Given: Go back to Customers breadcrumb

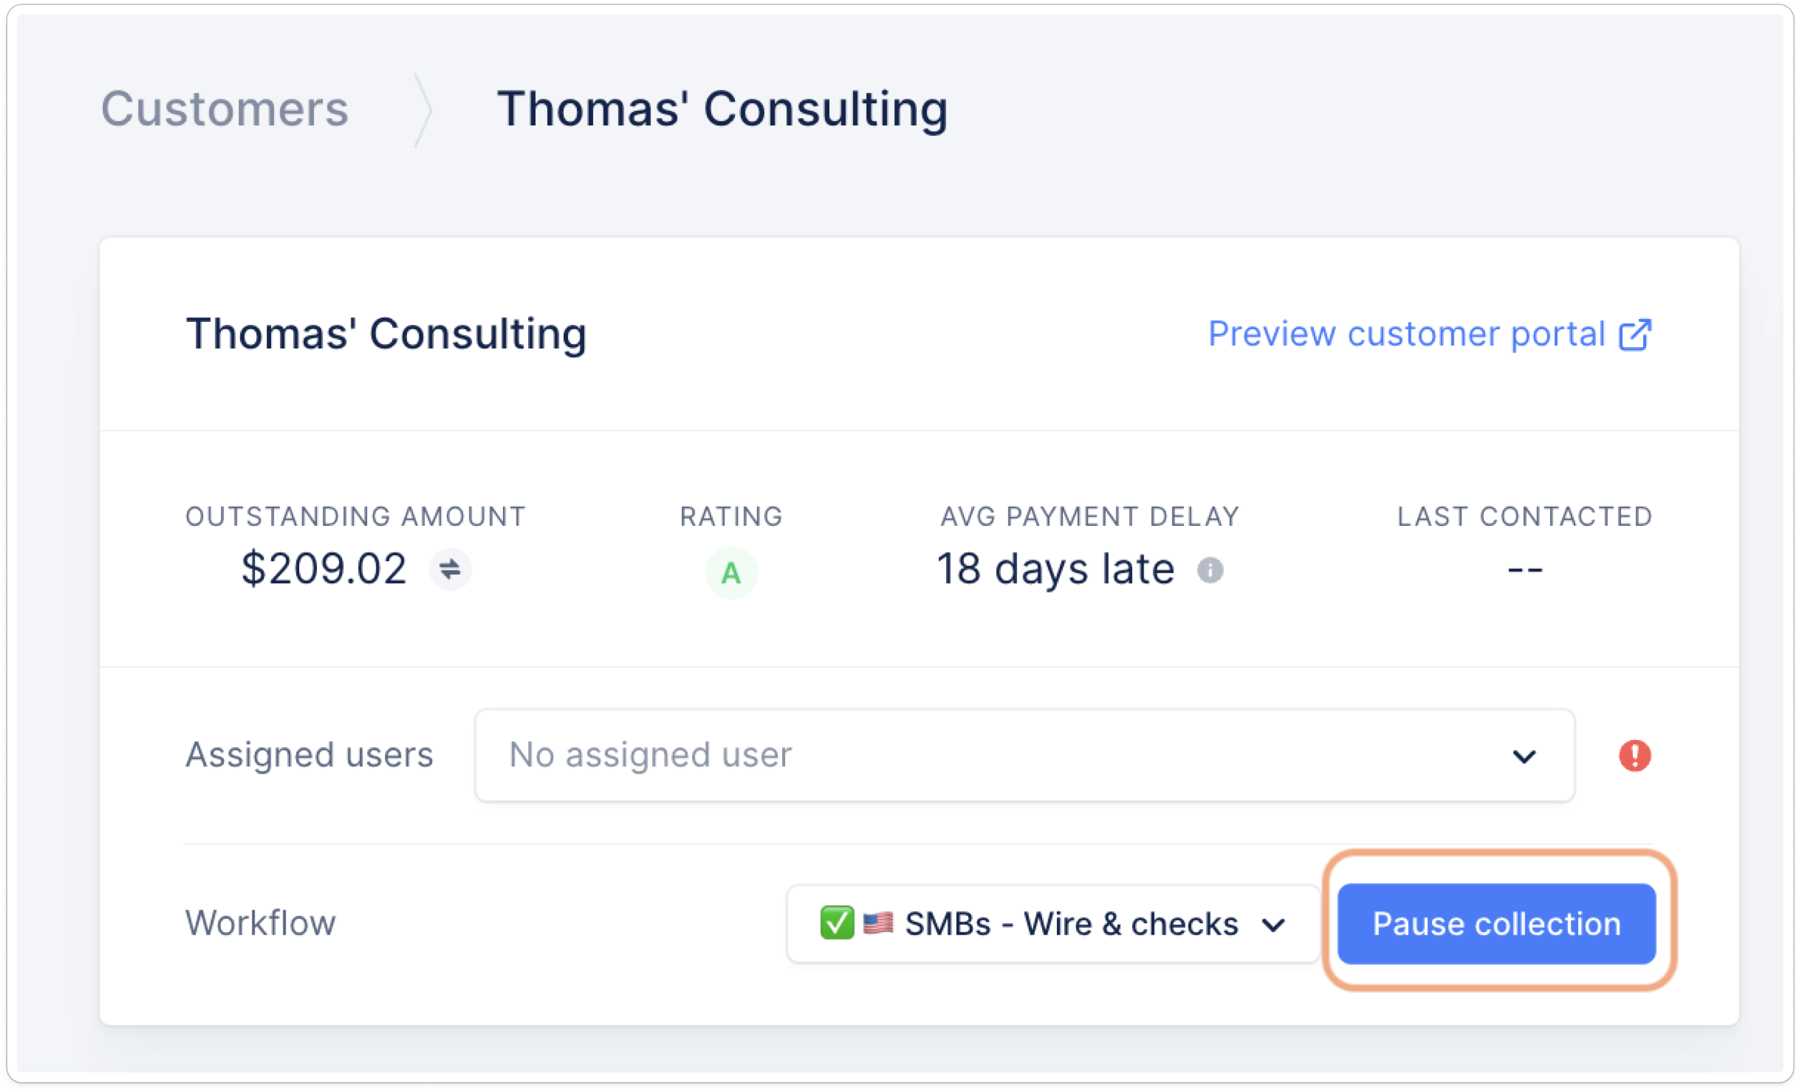Looking at the screenshot, I should point(225,109).
